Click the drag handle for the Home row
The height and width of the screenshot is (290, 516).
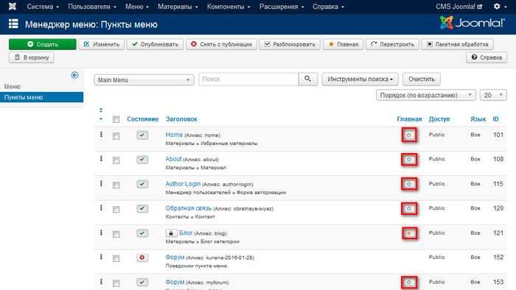pos(101,134)
